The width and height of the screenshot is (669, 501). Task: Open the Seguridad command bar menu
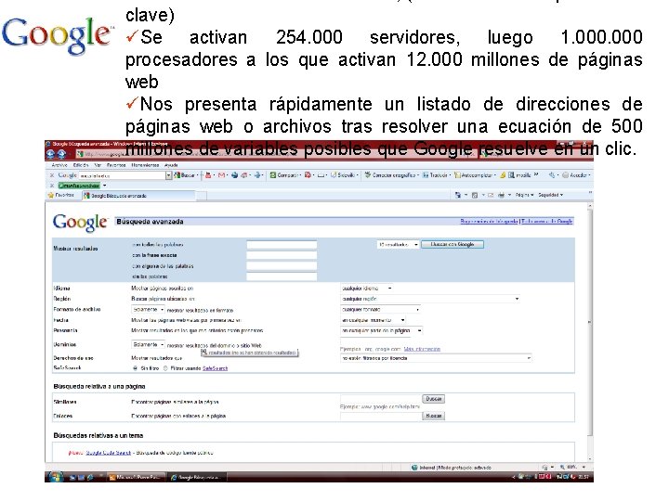click(550, 195)
